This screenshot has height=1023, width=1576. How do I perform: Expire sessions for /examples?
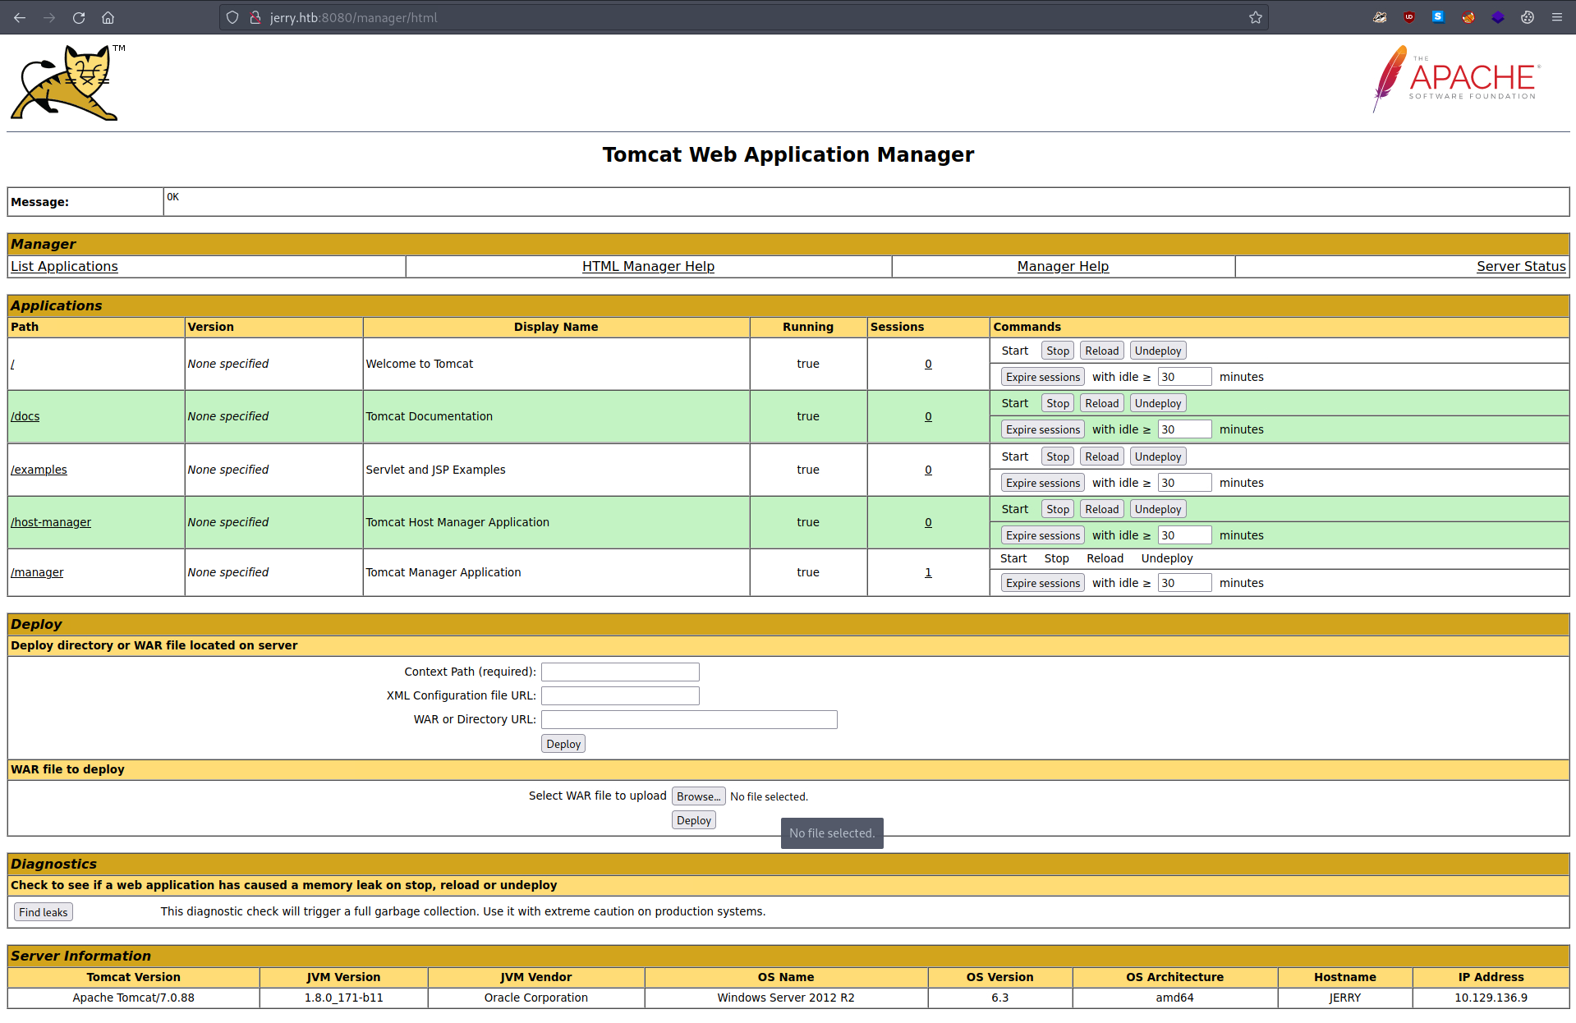1043,483
